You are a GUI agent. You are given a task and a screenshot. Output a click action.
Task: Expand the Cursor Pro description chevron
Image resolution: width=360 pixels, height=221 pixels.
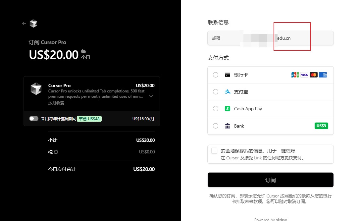(151, 96)
